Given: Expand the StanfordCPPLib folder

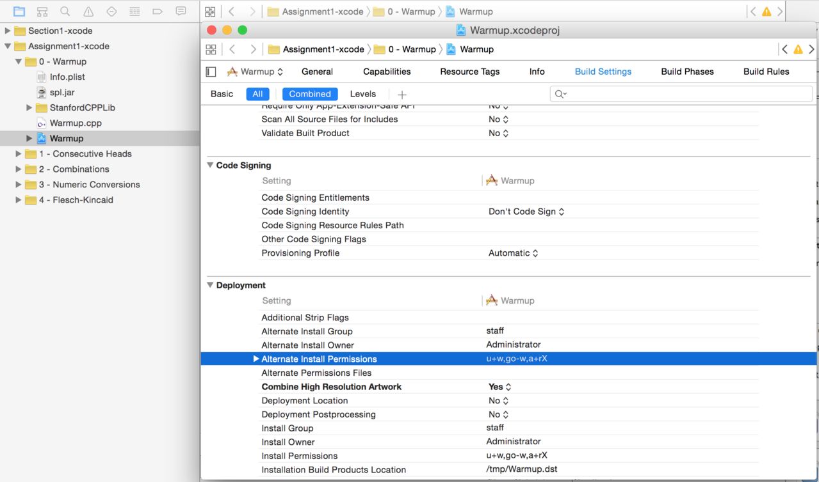Looking at the screenshot, I should (29, 107).
